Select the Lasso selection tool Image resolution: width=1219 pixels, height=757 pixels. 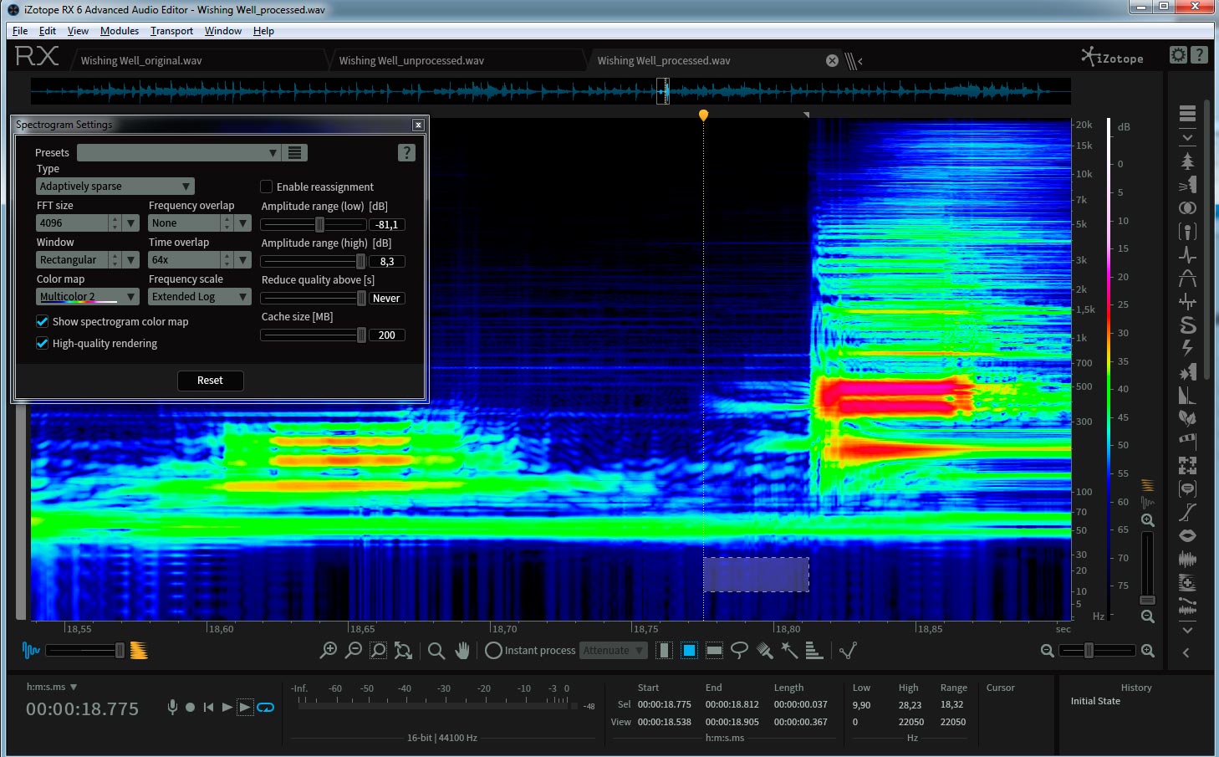click(739, 650)
